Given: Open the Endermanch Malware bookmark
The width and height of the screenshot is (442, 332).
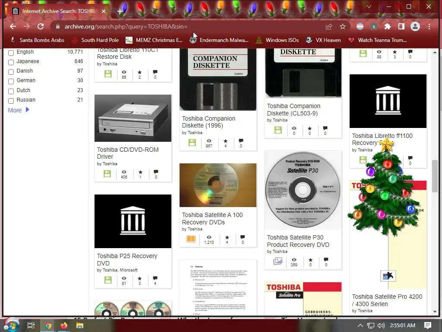Looking at the screenshot, I should (219, 40).
